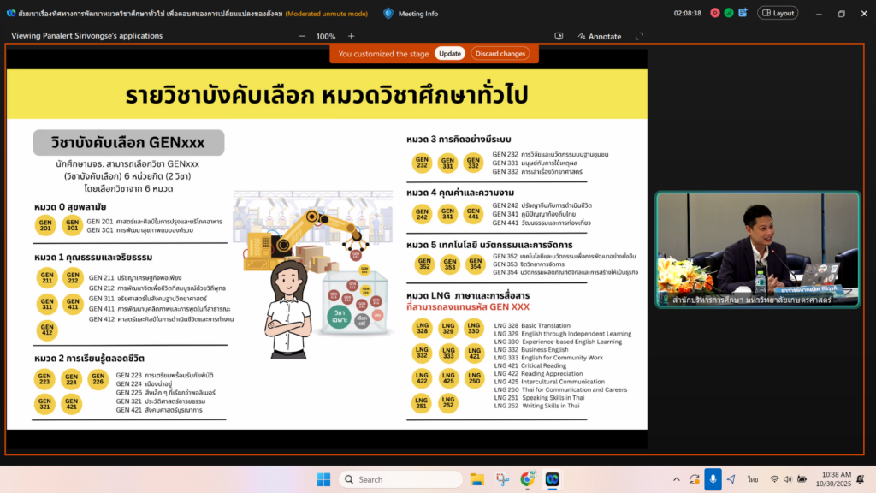Screen dimensions: 876x493
Task: Click the taskbar Search box
Action: point(400,479)
